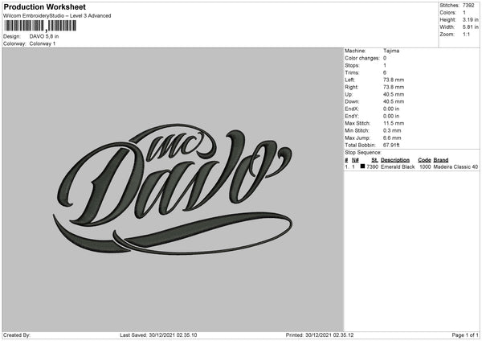Screen dimensions: 482x341
Task: Click the St. column header
Action: (374, 160)
